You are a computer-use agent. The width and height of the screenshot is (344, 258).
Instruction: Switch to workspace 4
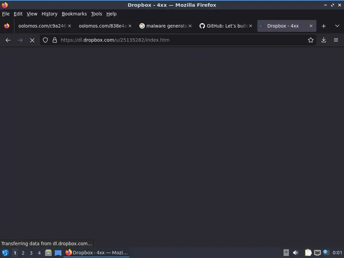[x=39, y=253]
